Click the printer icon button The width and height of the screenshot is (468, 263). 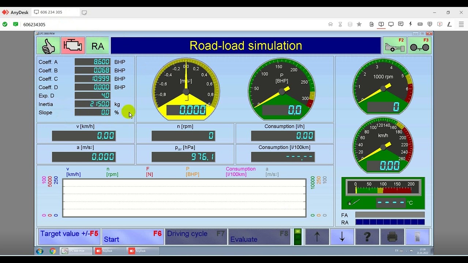(392, 237)
